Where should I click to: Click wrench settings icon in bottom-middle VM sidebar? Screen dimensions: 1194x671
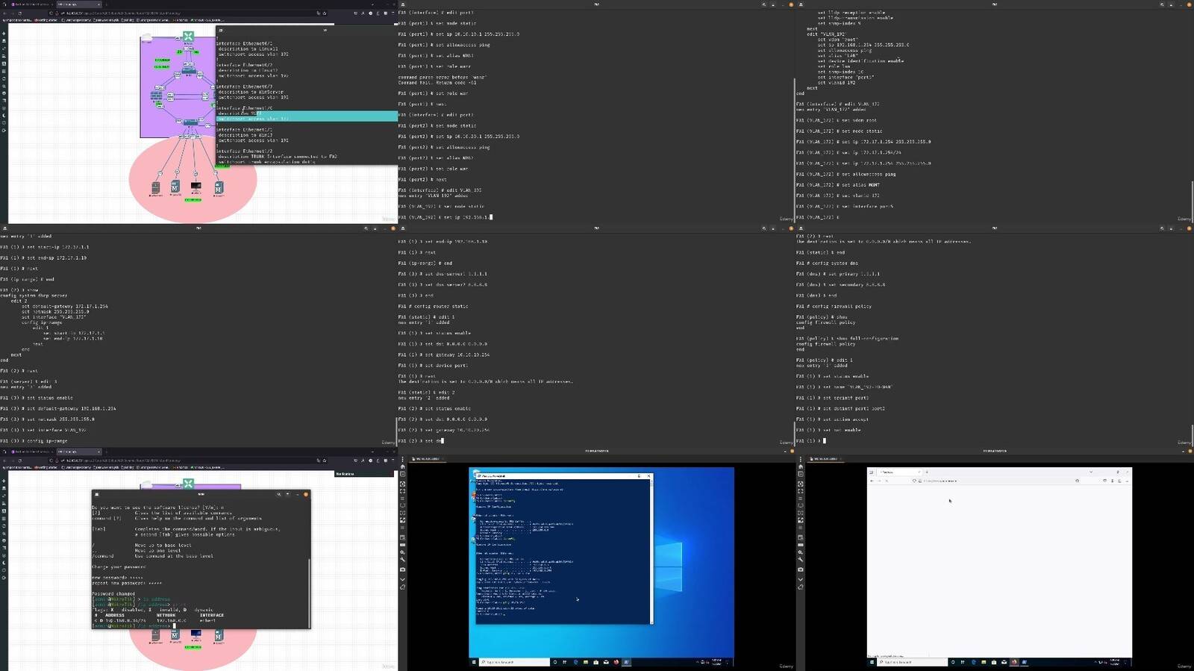[403, 559]
